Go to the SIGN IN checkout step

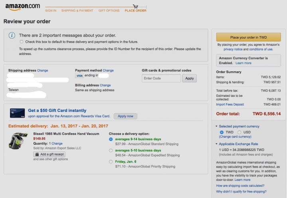coord(51,11)
